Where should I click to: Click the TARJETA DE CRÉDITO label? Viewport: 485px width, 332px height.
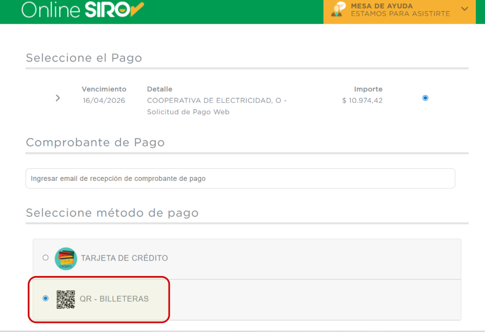tap(124, 258)
